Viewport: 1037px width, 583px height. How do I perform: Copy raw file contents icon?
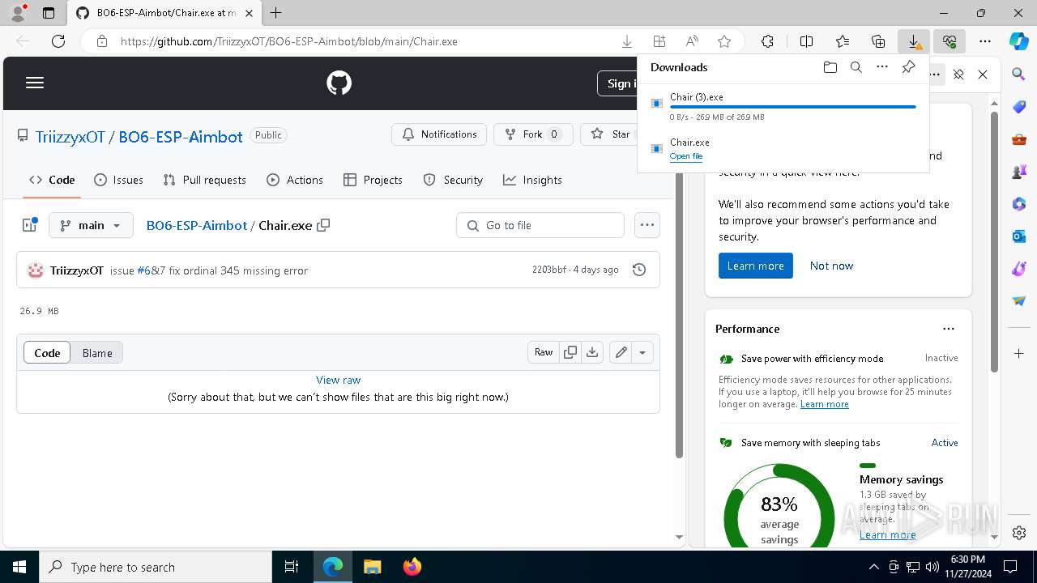pyautogui.click(x=570, y=352)
